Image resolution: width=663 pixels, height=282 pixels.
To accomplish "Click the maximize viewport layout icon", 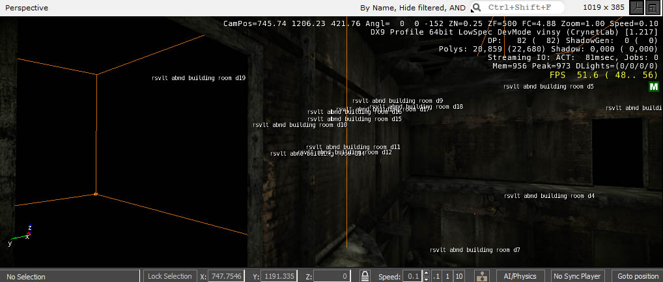I will tap(651, 7).
